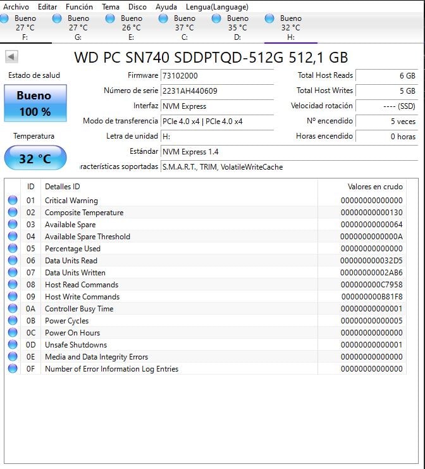Viewport: 425px width, 469px height.
Task: Click the Nº encendido 5 veces field
Action: click(387, 122)
